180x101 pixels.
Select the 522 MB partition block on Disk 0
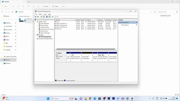point(95,57)
